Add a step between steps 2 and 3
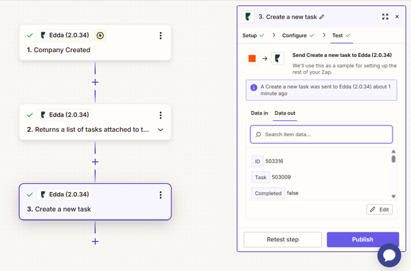 click(95, 162)
